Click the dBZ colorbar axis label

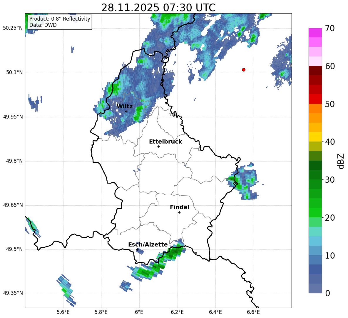point(341,161)
